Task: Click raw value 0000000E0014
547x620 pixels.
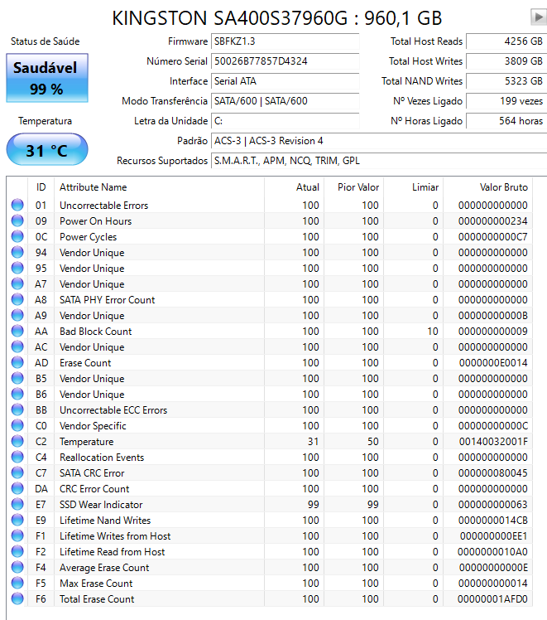Action: 493,363
